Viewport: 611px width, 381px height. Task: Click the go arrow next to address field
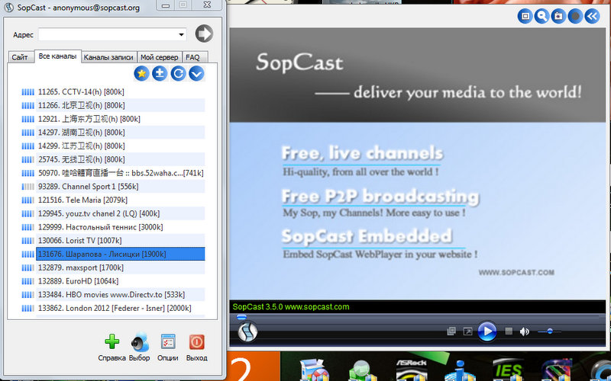204,34
